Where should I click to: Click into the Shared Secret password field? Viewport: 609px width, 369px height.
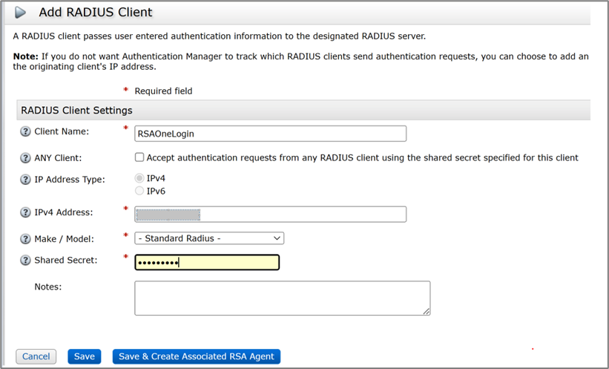click(206, 262)
